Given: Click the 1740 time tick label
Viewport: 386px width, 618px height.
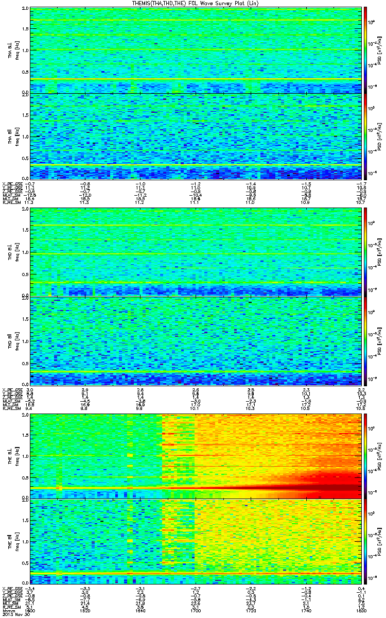Looking at the screenshot, I should [306, 611].
